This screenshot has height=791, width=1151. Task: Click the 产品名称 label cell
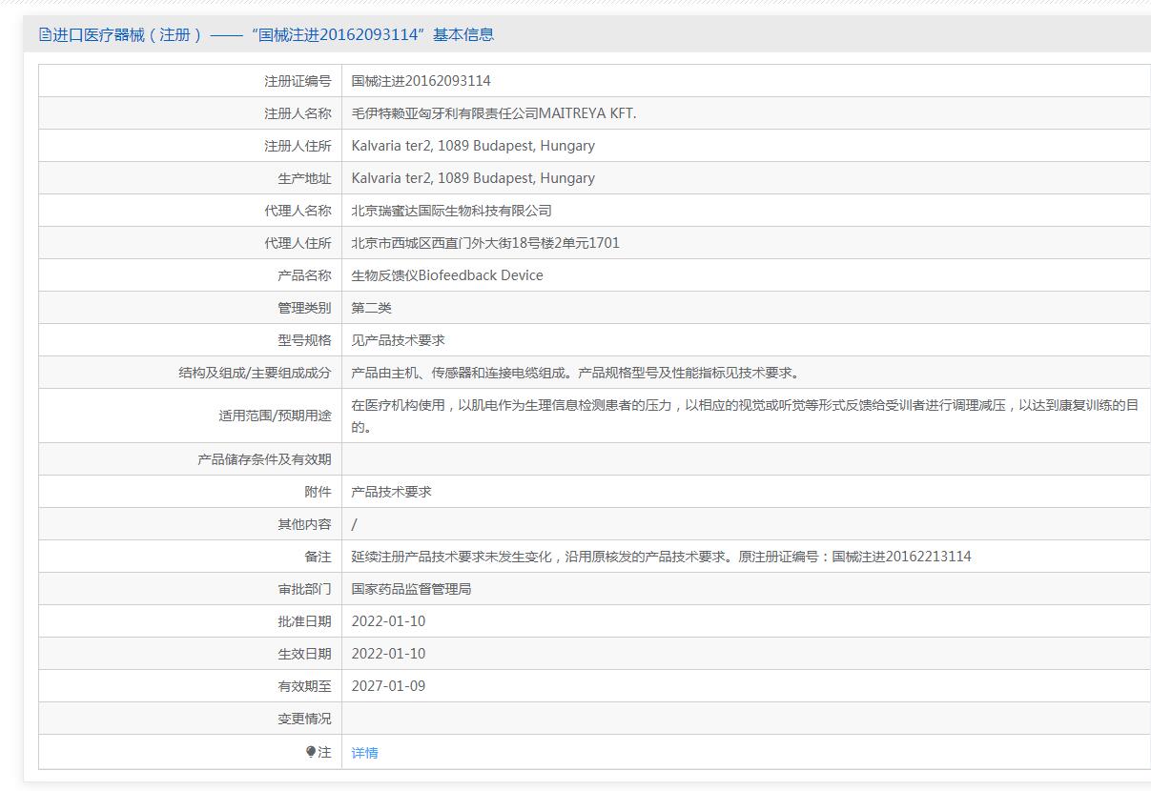point(190,275)
